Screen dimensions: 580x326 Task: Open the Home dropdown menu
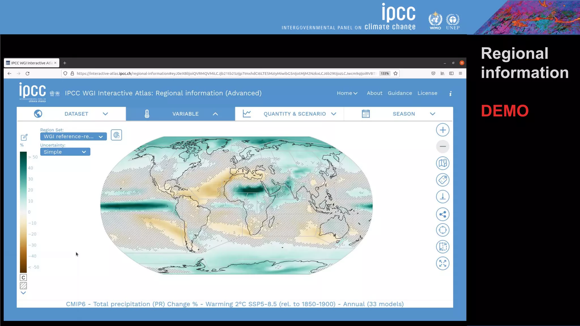[x=347, y=93]
